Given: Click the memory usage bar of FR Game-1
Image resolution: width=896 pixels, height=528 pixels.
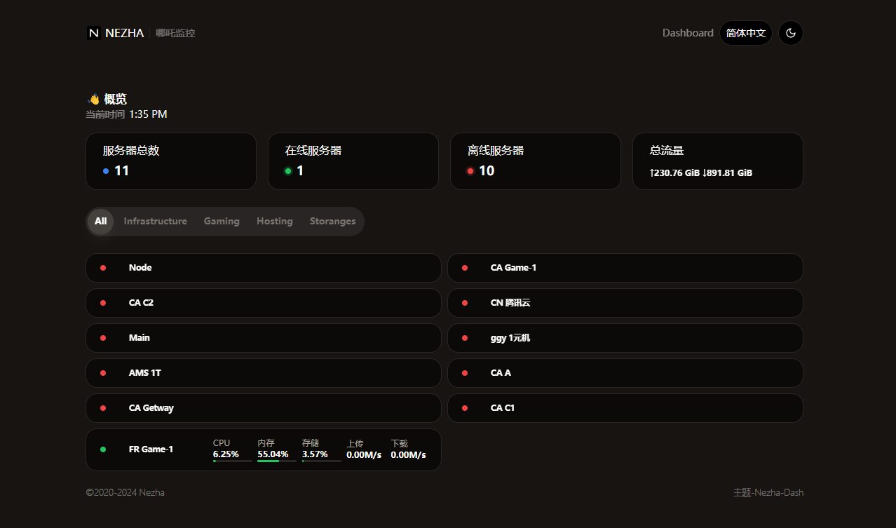Looking at the screenshot, I should pyautogui.click(x=276, y=461).
